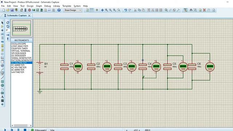The width and height of the screenshot is (233, 131).
Task: Select the 2D Circle graphics tool
Action: 3,86
